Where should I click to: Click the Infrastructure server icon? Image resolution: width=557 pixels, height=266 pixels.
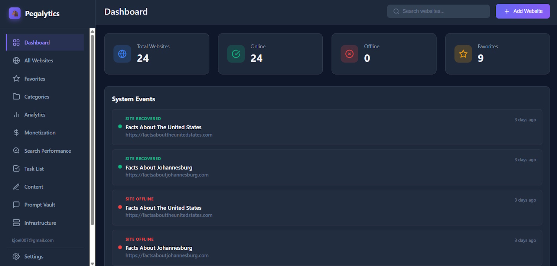[16, 223]
